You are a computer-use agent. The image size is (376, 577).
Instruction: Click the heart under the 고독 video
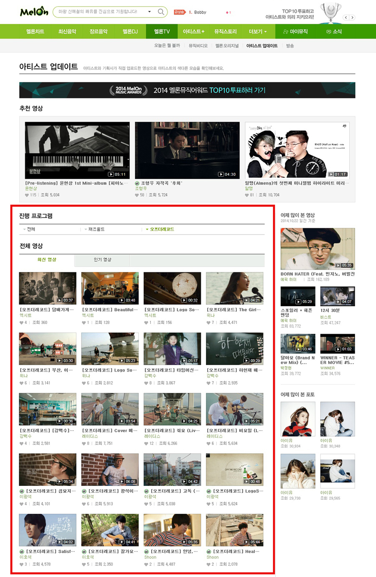pos(146,504)
